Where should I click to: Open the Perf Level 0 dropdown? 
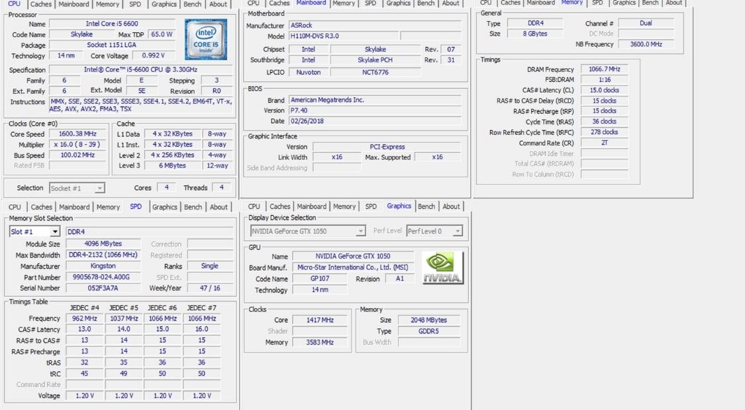click(434, 231)
